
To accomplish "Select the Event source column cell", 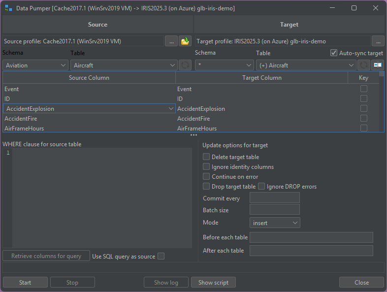I will pos(89,89).
